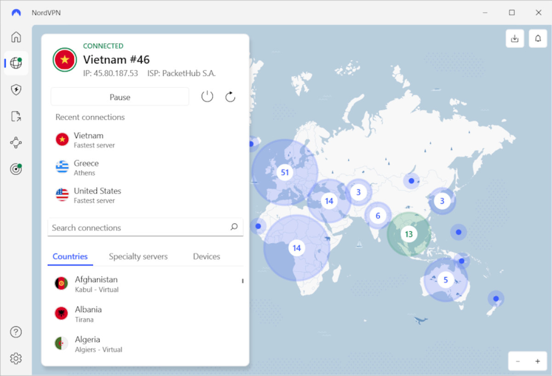Image resolution: width=552 pixels, height=376 pixels.
Task: Switch to Specialty servers tab
Action: pos(138,257)
